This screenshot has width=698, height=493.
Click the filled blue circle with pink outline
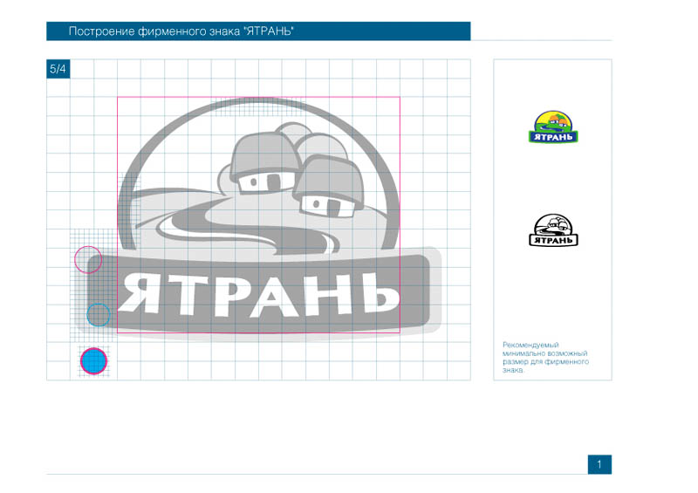[93, 360]
